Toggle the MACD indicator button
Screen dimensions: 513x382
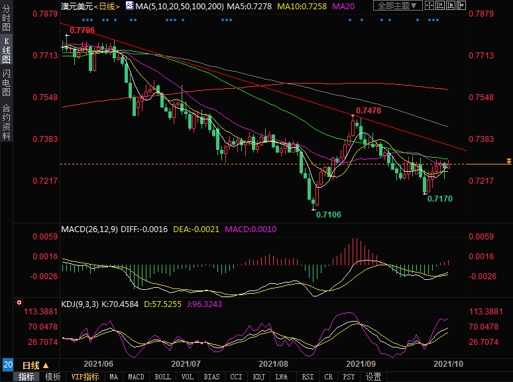[x=136, y=377]
